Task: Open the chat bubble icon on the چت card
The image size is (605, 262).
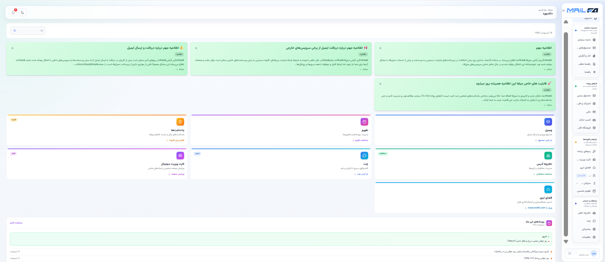Action: click(364, 156)
